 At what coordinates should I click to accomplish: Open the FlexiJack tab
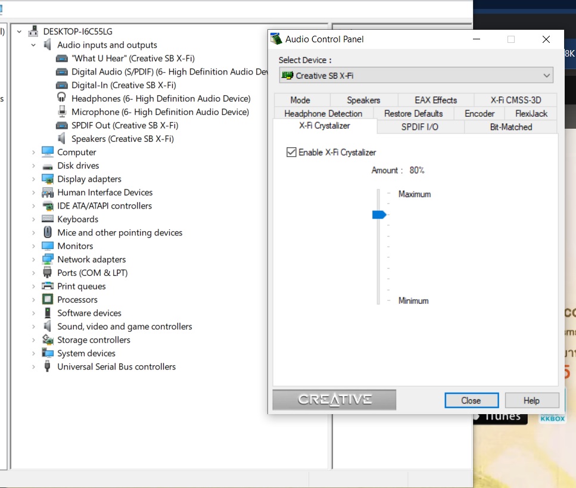(x=531, y=114)
